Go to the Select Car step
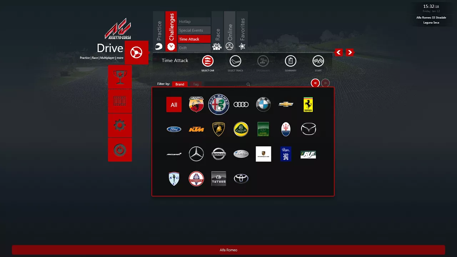 pyautogui.click(x=208, y=63)
